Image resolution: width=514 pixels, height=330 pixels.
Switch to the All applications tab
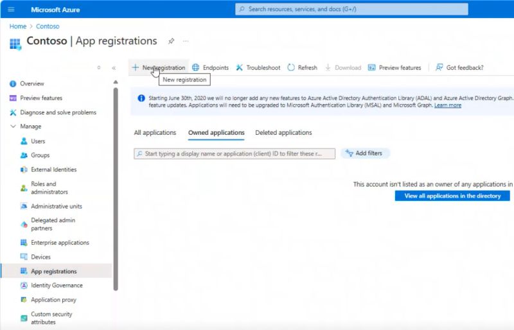[155, 132]
